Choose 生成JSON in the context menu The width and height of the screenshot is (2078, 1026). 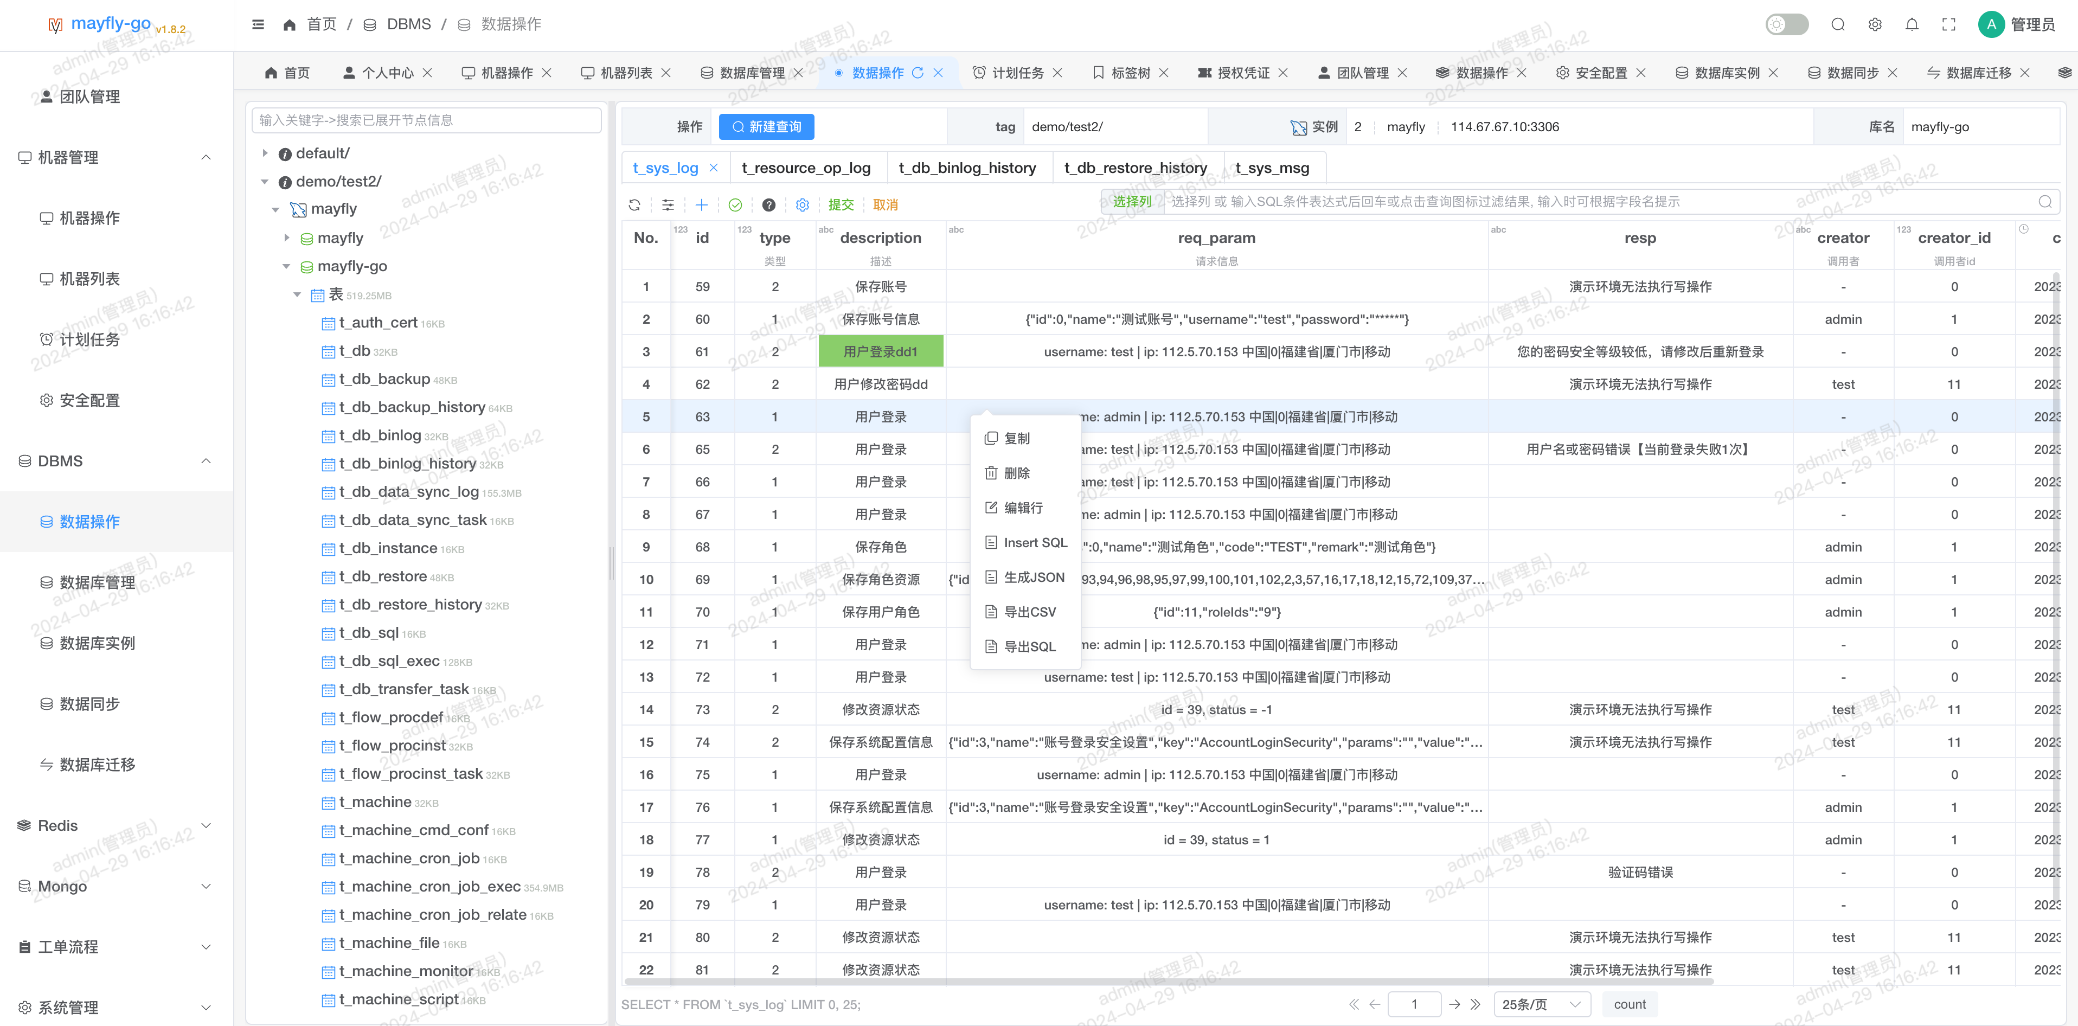click(1025, 577)
